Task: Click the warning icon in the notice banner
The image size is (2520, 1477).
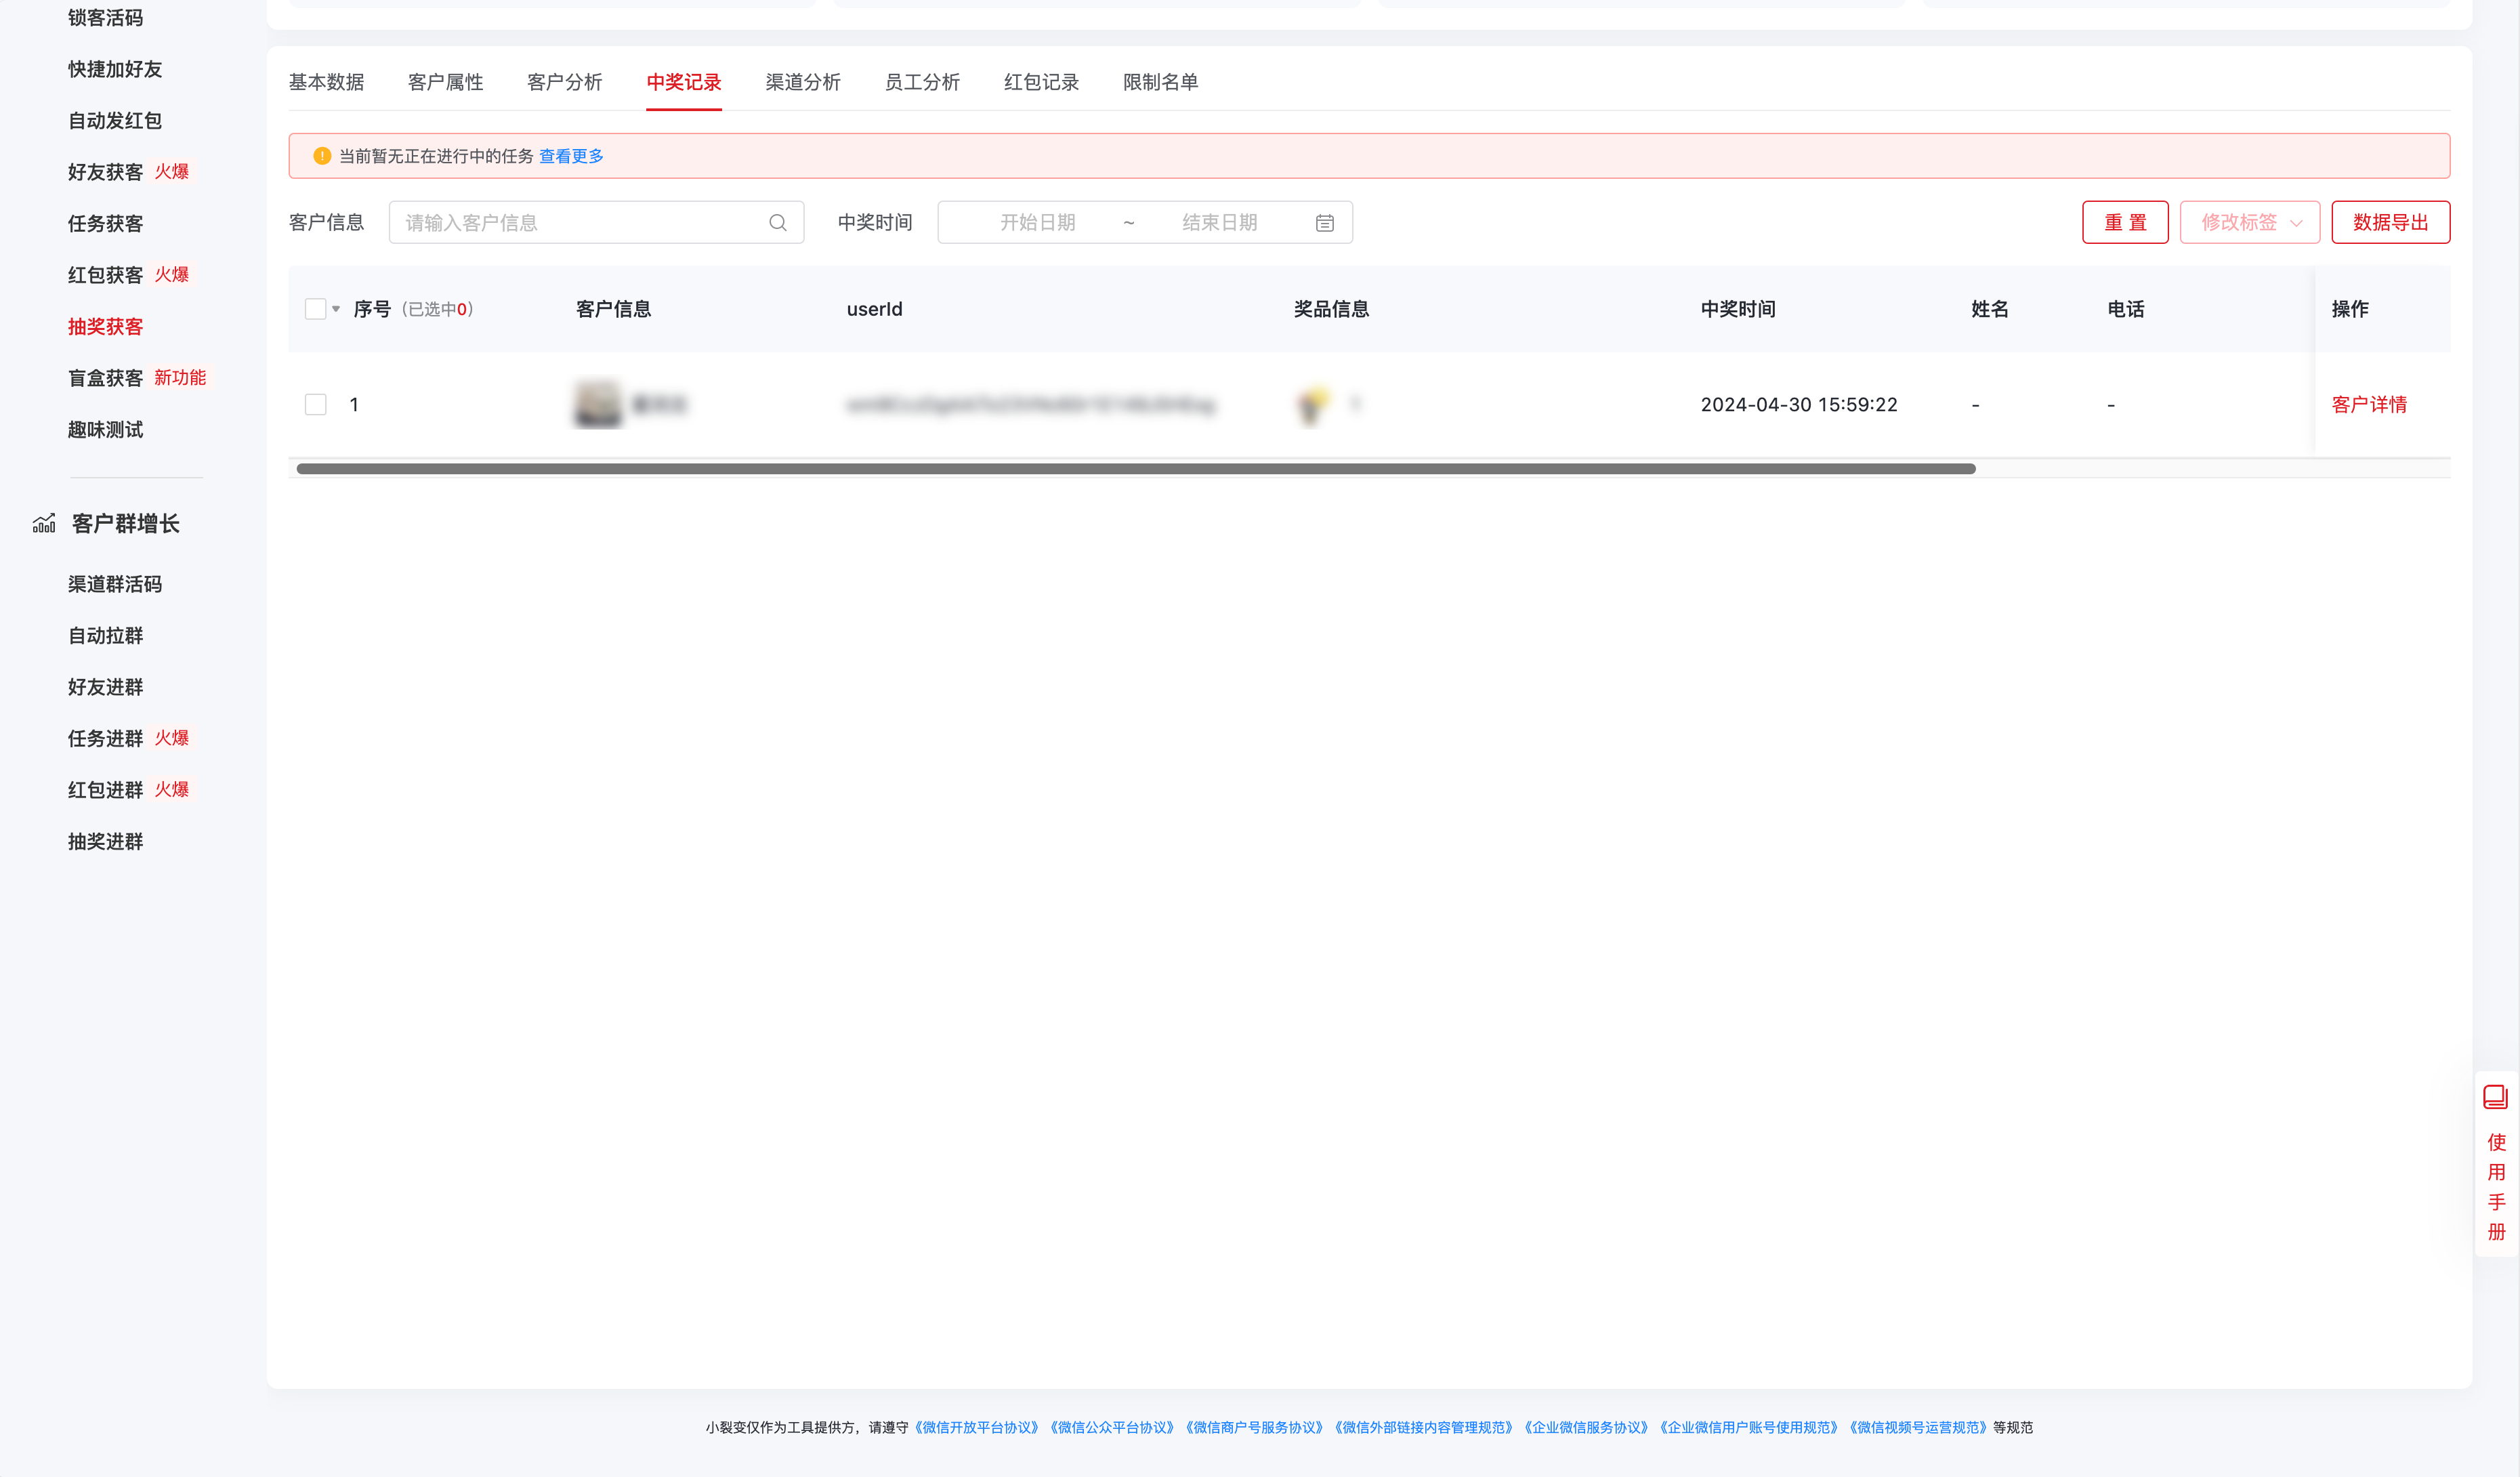Action: click(x=322, y=156)
